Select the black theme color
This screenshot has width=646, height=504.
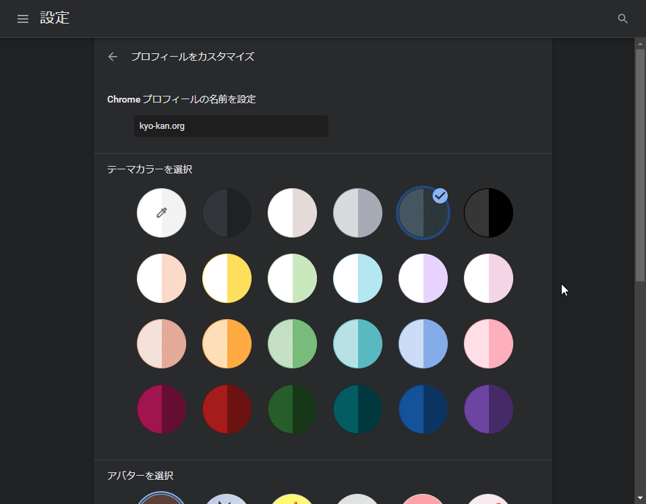489,213
